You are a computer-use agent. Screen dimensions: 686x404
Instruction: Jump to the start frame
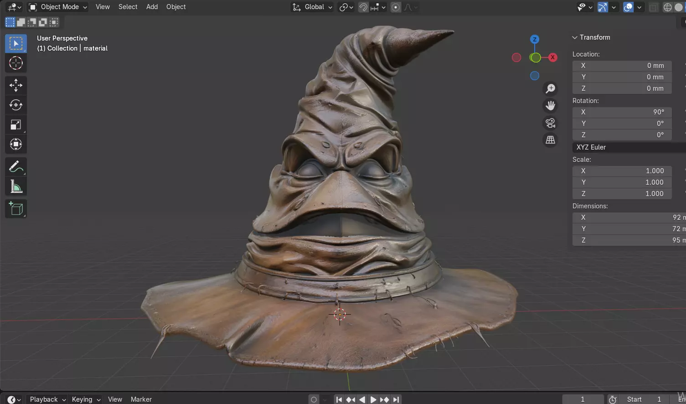pos(339,399)
